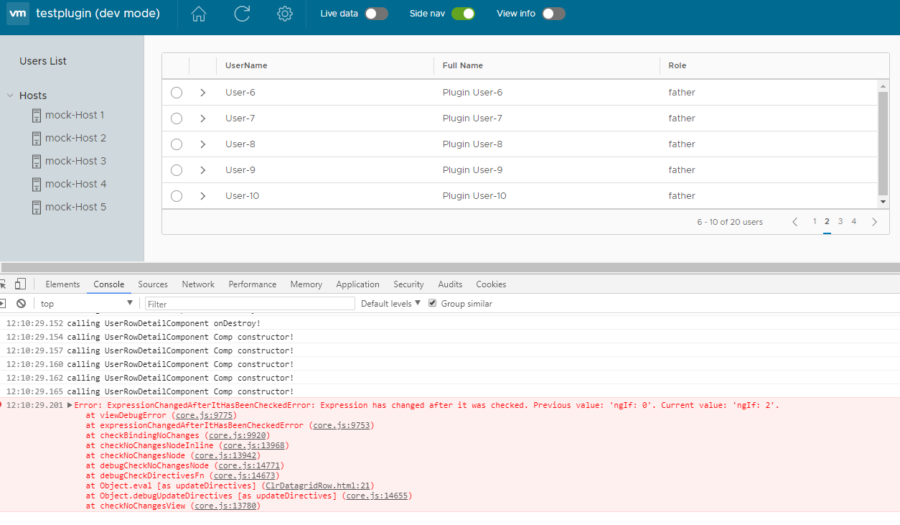Expand row details for User-9

203,170
